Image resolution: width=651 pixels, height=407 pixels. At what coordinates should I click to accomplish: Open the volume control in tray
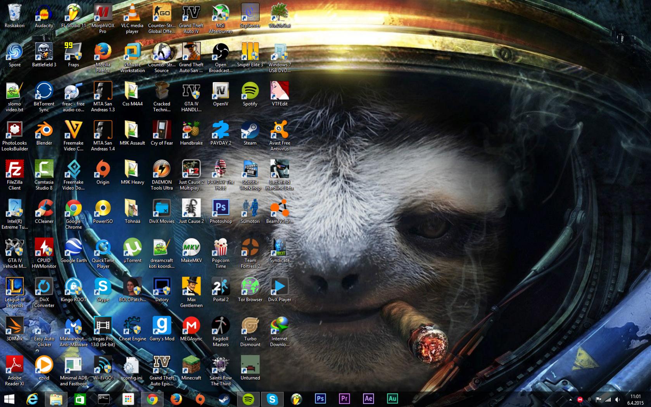point(618,399)
